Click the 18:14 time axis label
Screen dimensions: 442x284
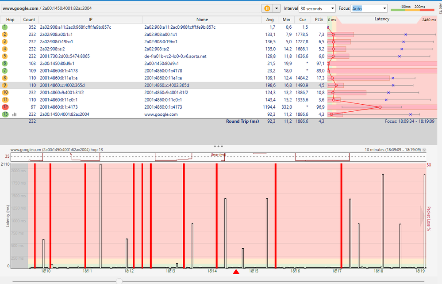tap(212, 271)
